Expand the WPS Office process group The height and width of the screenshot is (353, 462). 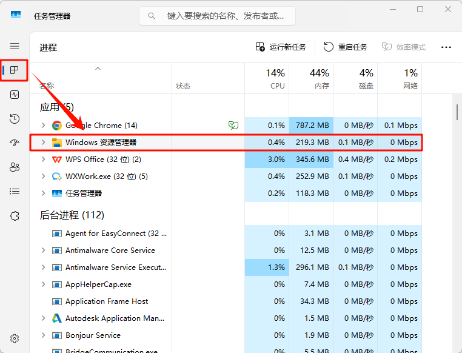(x=43, y=160)
